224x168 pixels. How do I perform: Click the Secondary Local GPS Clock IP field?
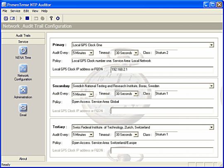pyautogui.click(x=162, y=111)
